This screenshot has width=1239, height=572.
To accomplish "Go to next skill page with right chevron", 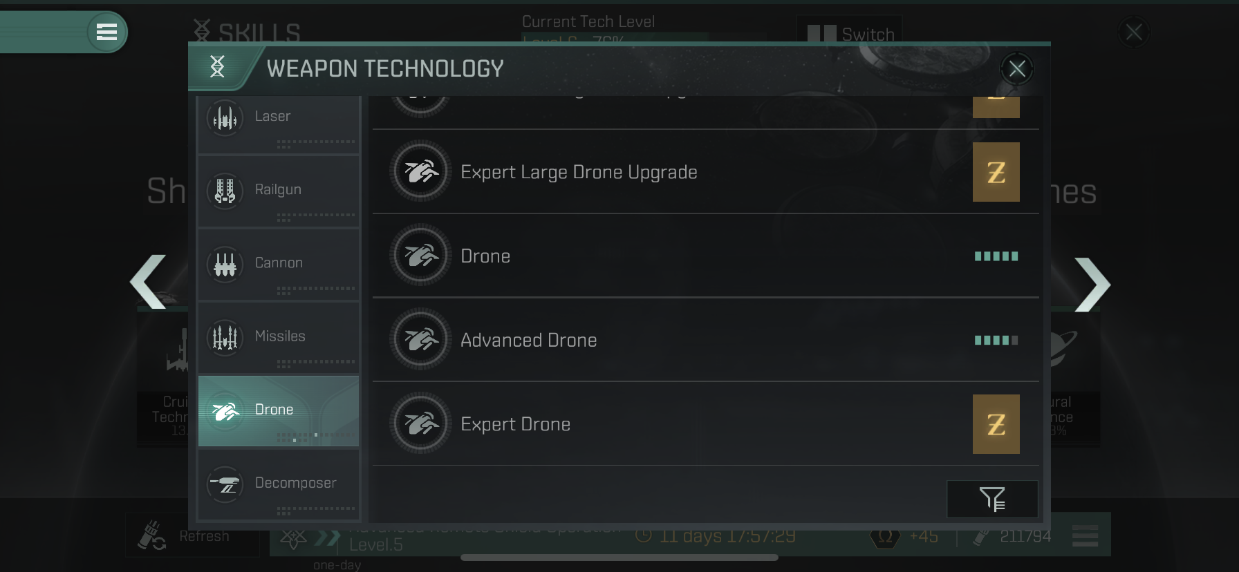I will click(x=1092, y=285).
